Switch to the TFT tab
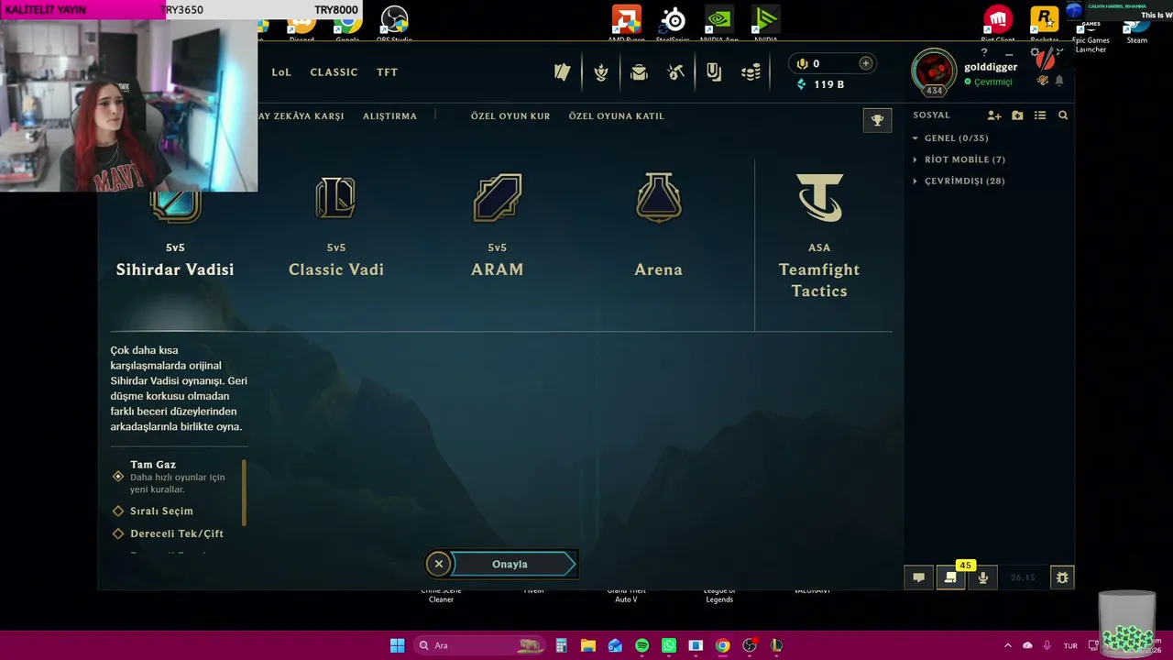Viewport: 1173px width, 660px height. 388,72
